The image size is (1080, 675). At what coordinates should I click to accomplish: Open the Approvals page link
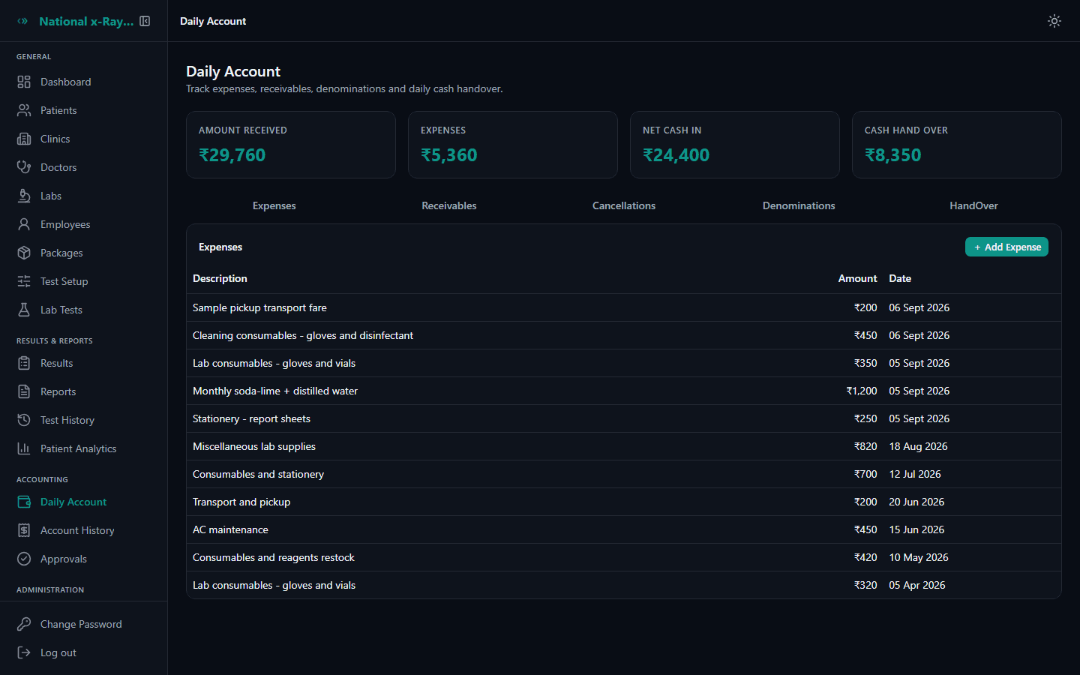[83, 559]
